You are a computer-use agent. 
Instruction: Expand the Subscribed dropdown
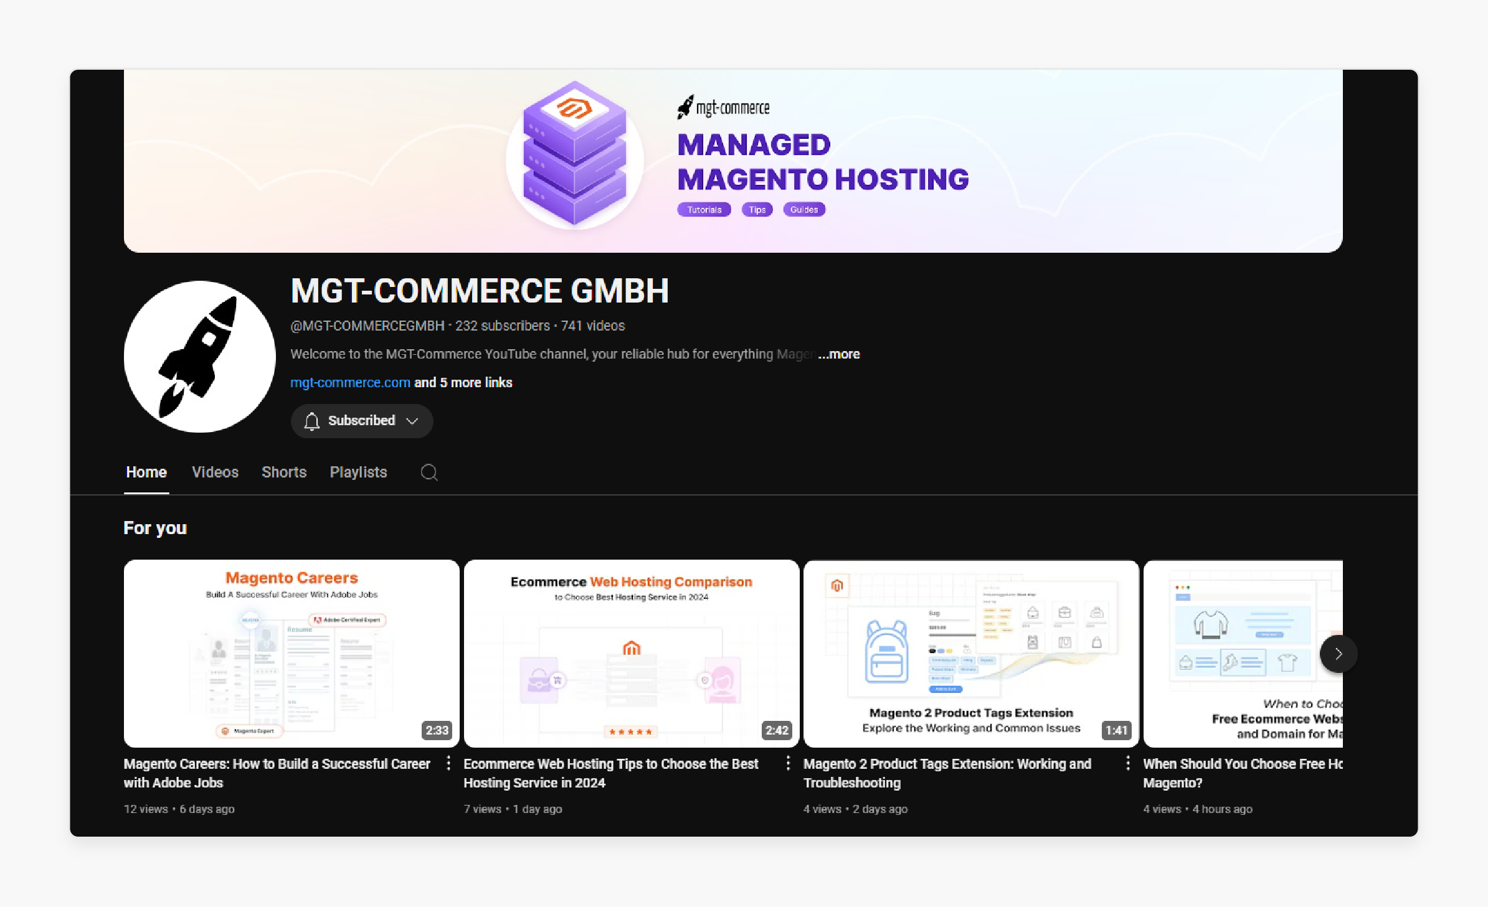click(x=412, y=421)
